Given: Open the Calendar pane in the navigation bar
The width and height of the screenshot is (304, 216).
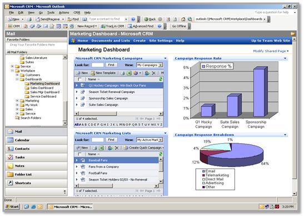Looking at the screenshot, I should (x=37, y=140).
